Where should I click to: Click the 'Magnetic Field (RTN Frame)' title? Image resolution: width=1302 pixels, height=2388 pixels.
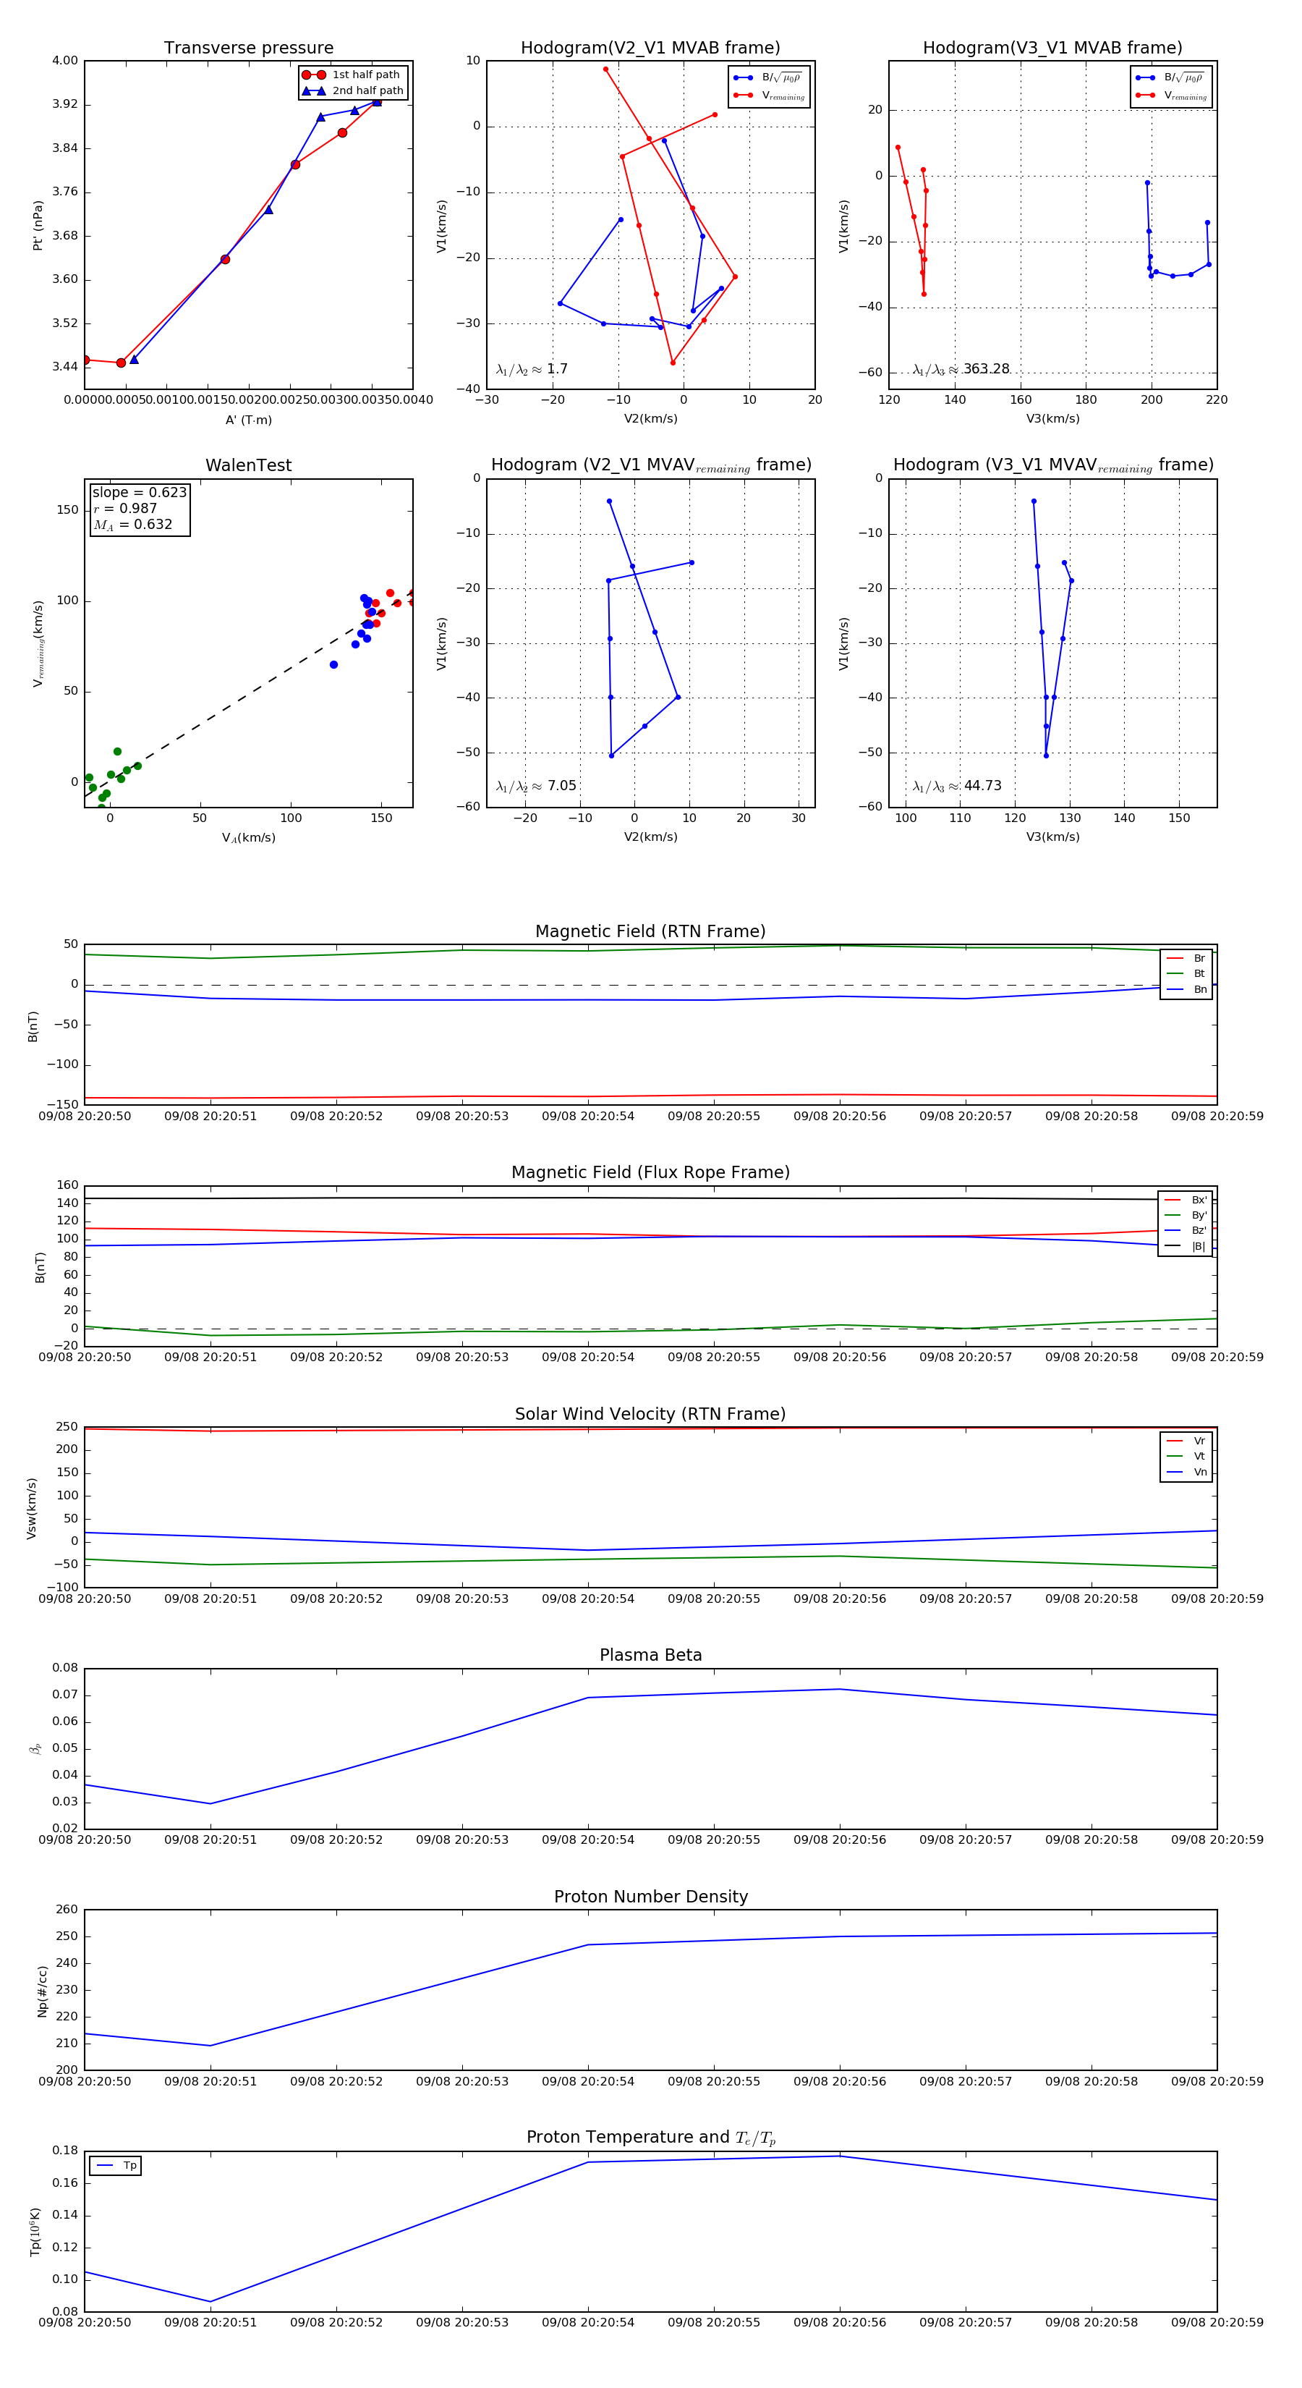[650, 931]
